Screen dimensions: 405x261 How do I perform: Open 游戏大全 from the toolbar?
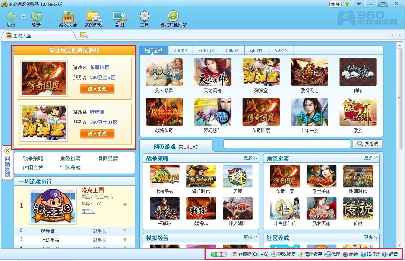pos(68,19)
